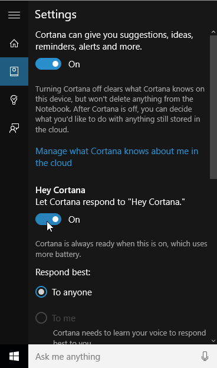Open the Notebook icon in sidebar

pyautogui.click(x=14, y=71)
